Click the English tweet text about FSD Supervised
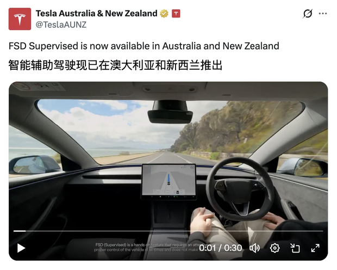 pos(144,46)
